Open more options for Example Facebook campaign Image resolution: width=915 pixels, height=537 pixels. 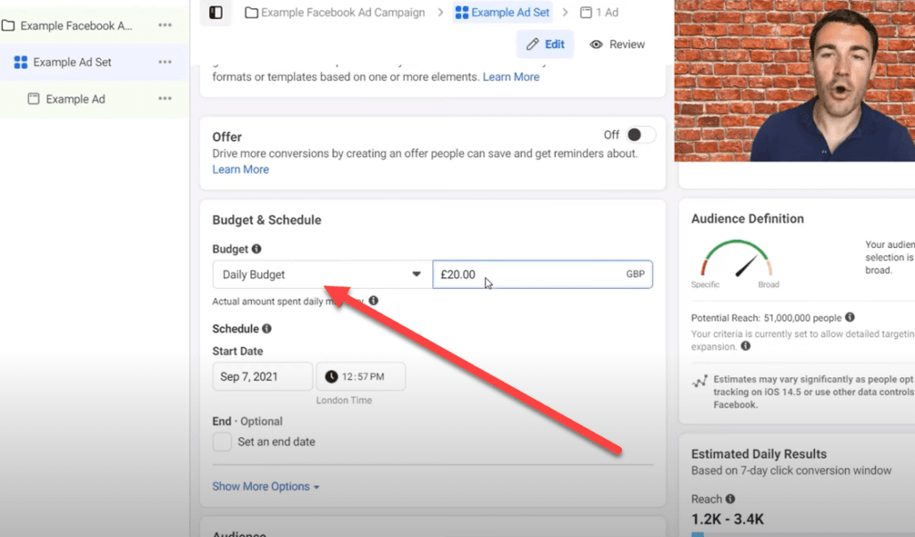coord(165,25)
